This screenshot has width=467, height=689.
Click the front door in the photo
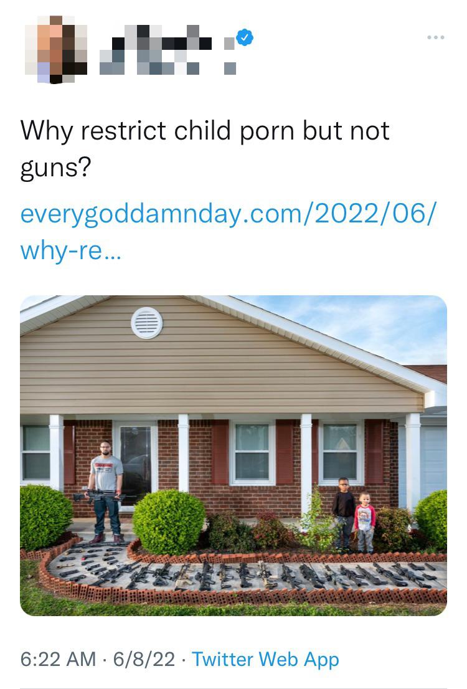(x=135, y=465)
